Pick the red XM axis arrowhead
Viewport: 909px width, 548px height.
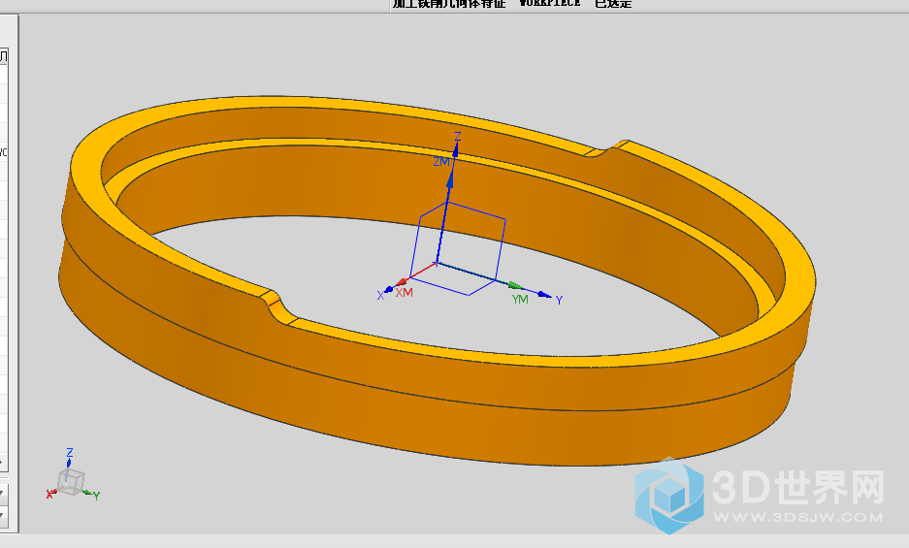402,283
